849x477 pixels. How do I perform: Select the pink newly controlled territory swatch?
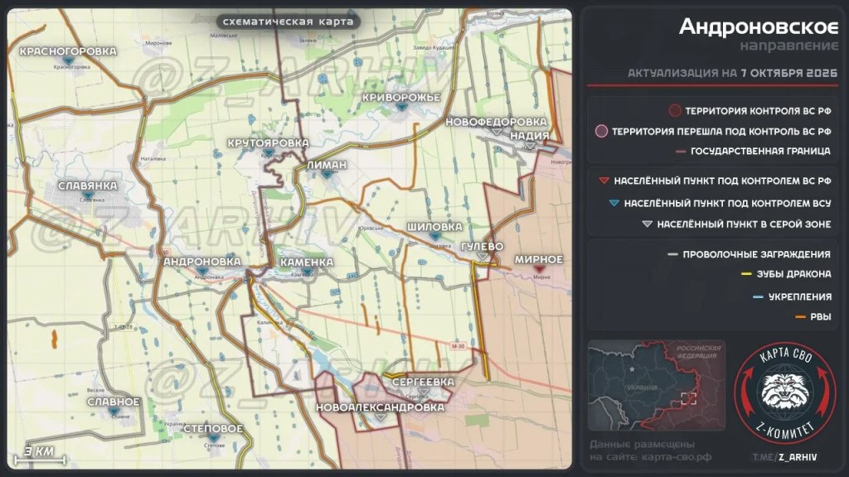601,132
